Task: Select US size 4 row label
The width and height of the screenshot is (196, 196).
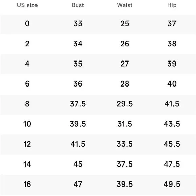Action: pyautogui.click(x=27, y=64)
